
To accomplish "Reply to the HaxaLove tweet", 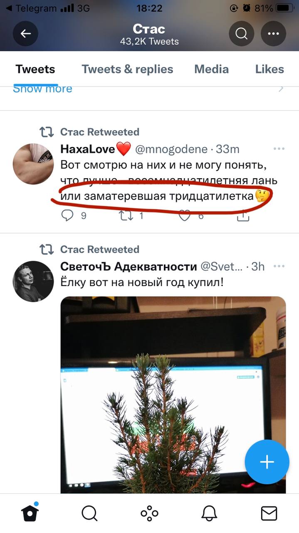I will pos(67,215).
